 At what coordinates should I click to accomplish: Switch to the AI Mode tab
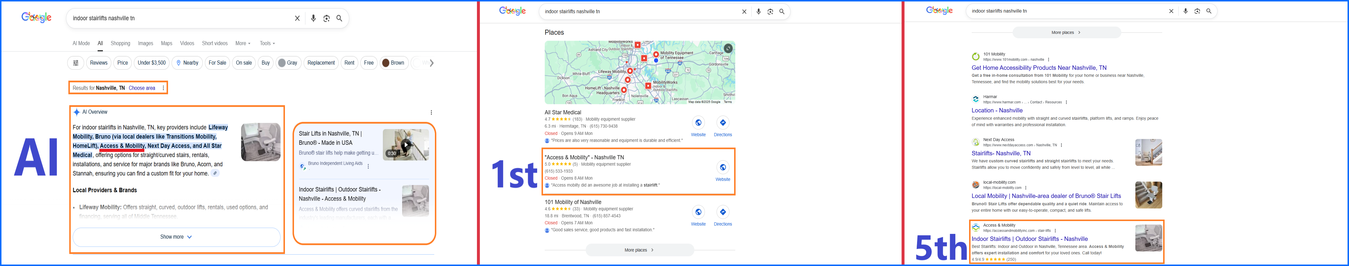81,44
